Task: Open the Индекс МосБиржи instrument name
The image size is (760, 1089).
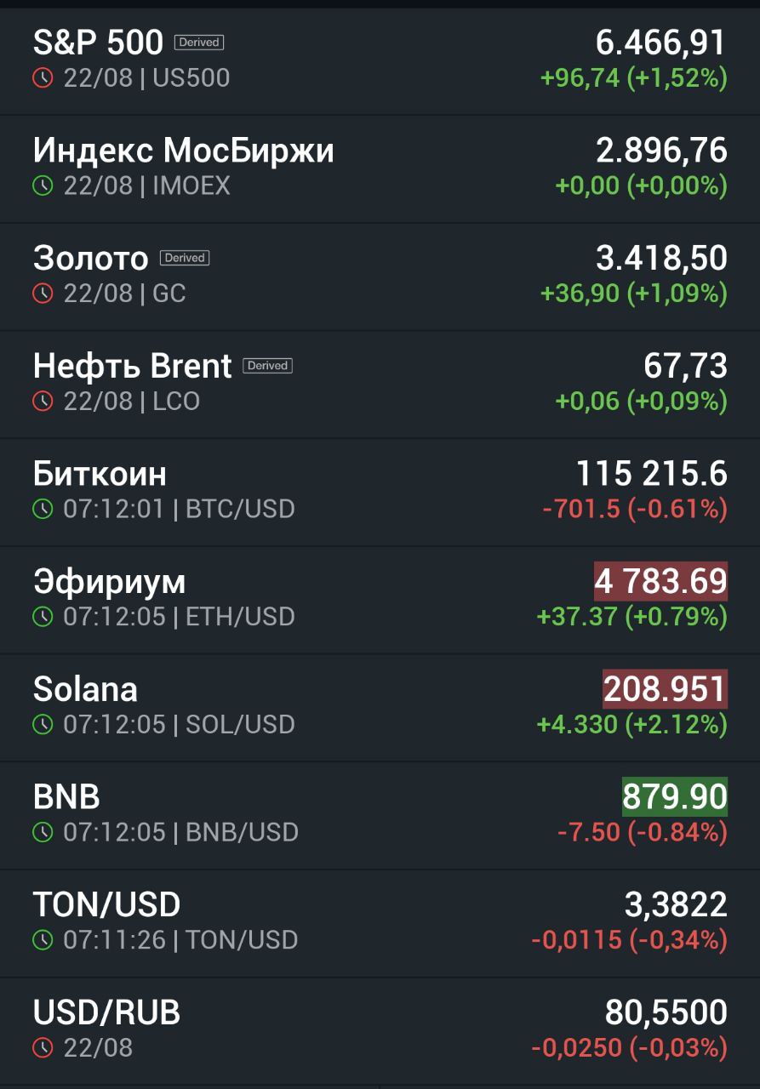Action: click(x=184, y=151)
